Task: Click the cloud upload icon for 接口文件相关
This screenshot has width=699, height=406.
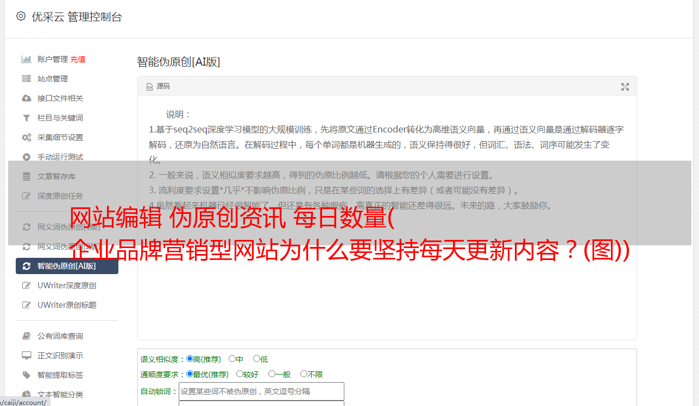Action: click(x=26, y=98)
